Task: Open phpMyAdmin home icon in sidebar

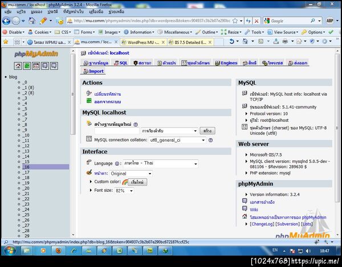Action: coord(18,66)
